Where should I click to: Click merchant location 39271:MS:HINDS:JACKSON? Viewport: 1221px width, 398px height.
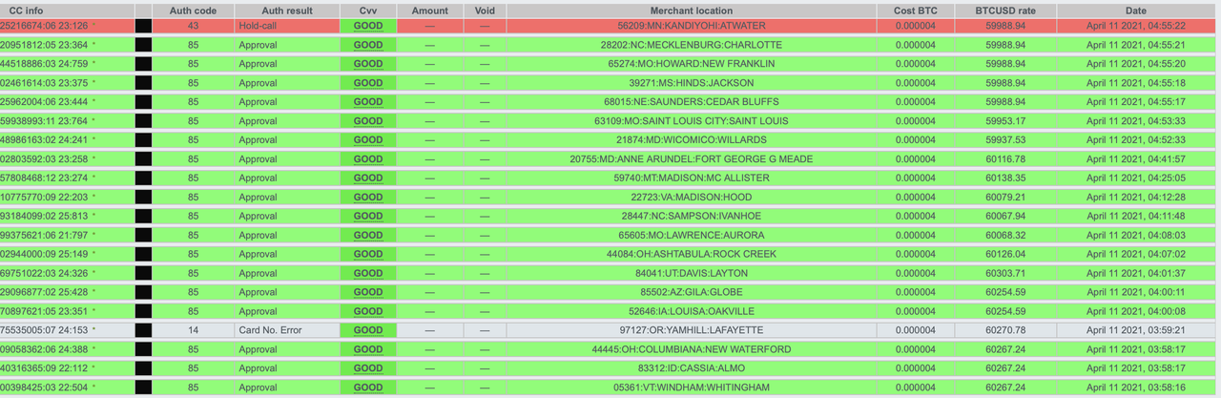click(692, 83)
